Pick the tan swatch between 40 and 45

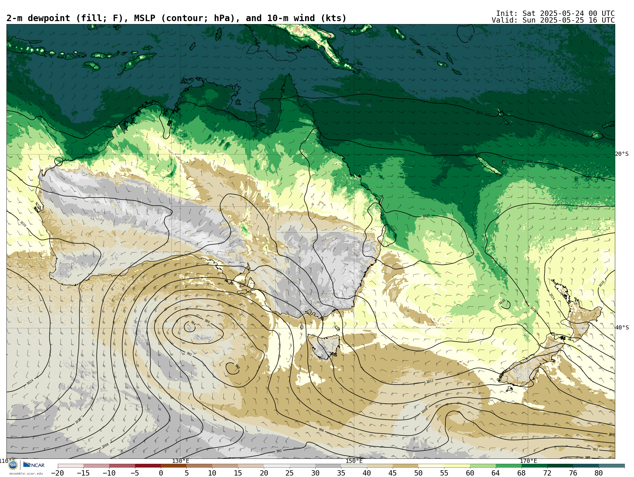click(x=380, y=466)
